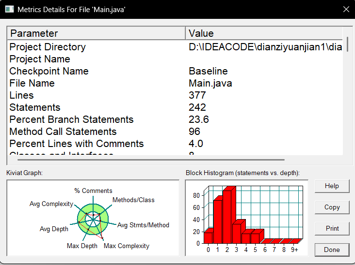Click the branch percentage value 23.6
This screenshot has height=265, width=355.
(198, 119)
